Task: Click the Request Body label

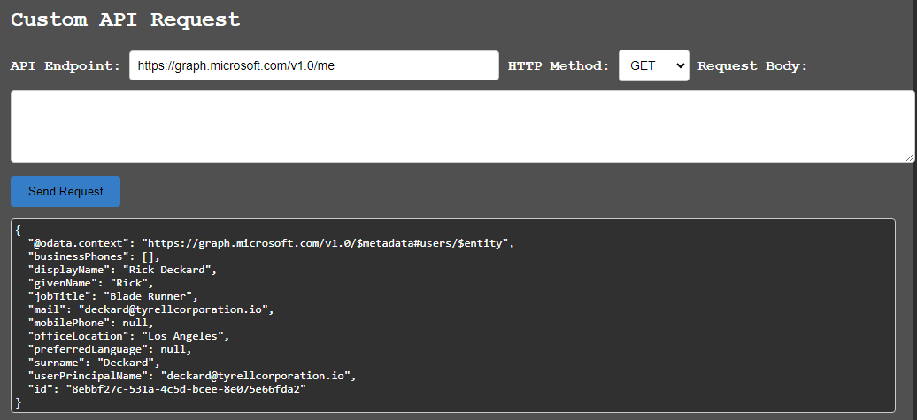Action: pyautogui.click(x=752, y=66)
